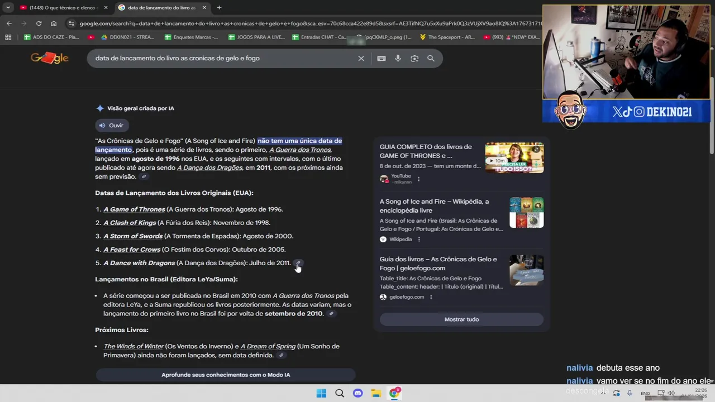Open options menu for Wikipedia source
715x402 pixels.
pos(419,239)
